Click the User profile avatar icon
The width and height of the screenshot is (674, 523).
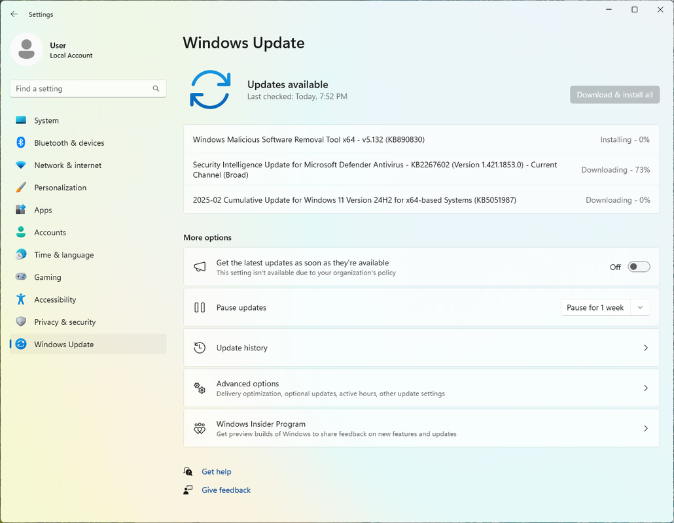click(x=26, y=50)
